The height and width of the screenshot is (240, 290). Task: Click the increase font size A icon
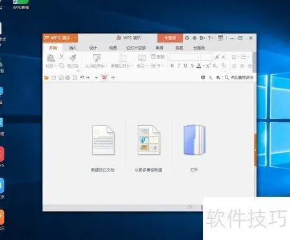coord(217,57)
